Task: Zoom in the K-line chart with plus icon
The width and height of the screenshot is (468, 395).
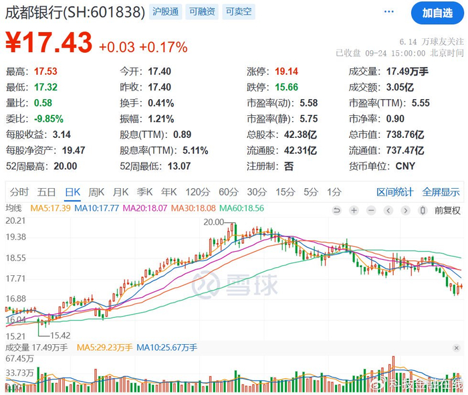Action: click(354, 210)
